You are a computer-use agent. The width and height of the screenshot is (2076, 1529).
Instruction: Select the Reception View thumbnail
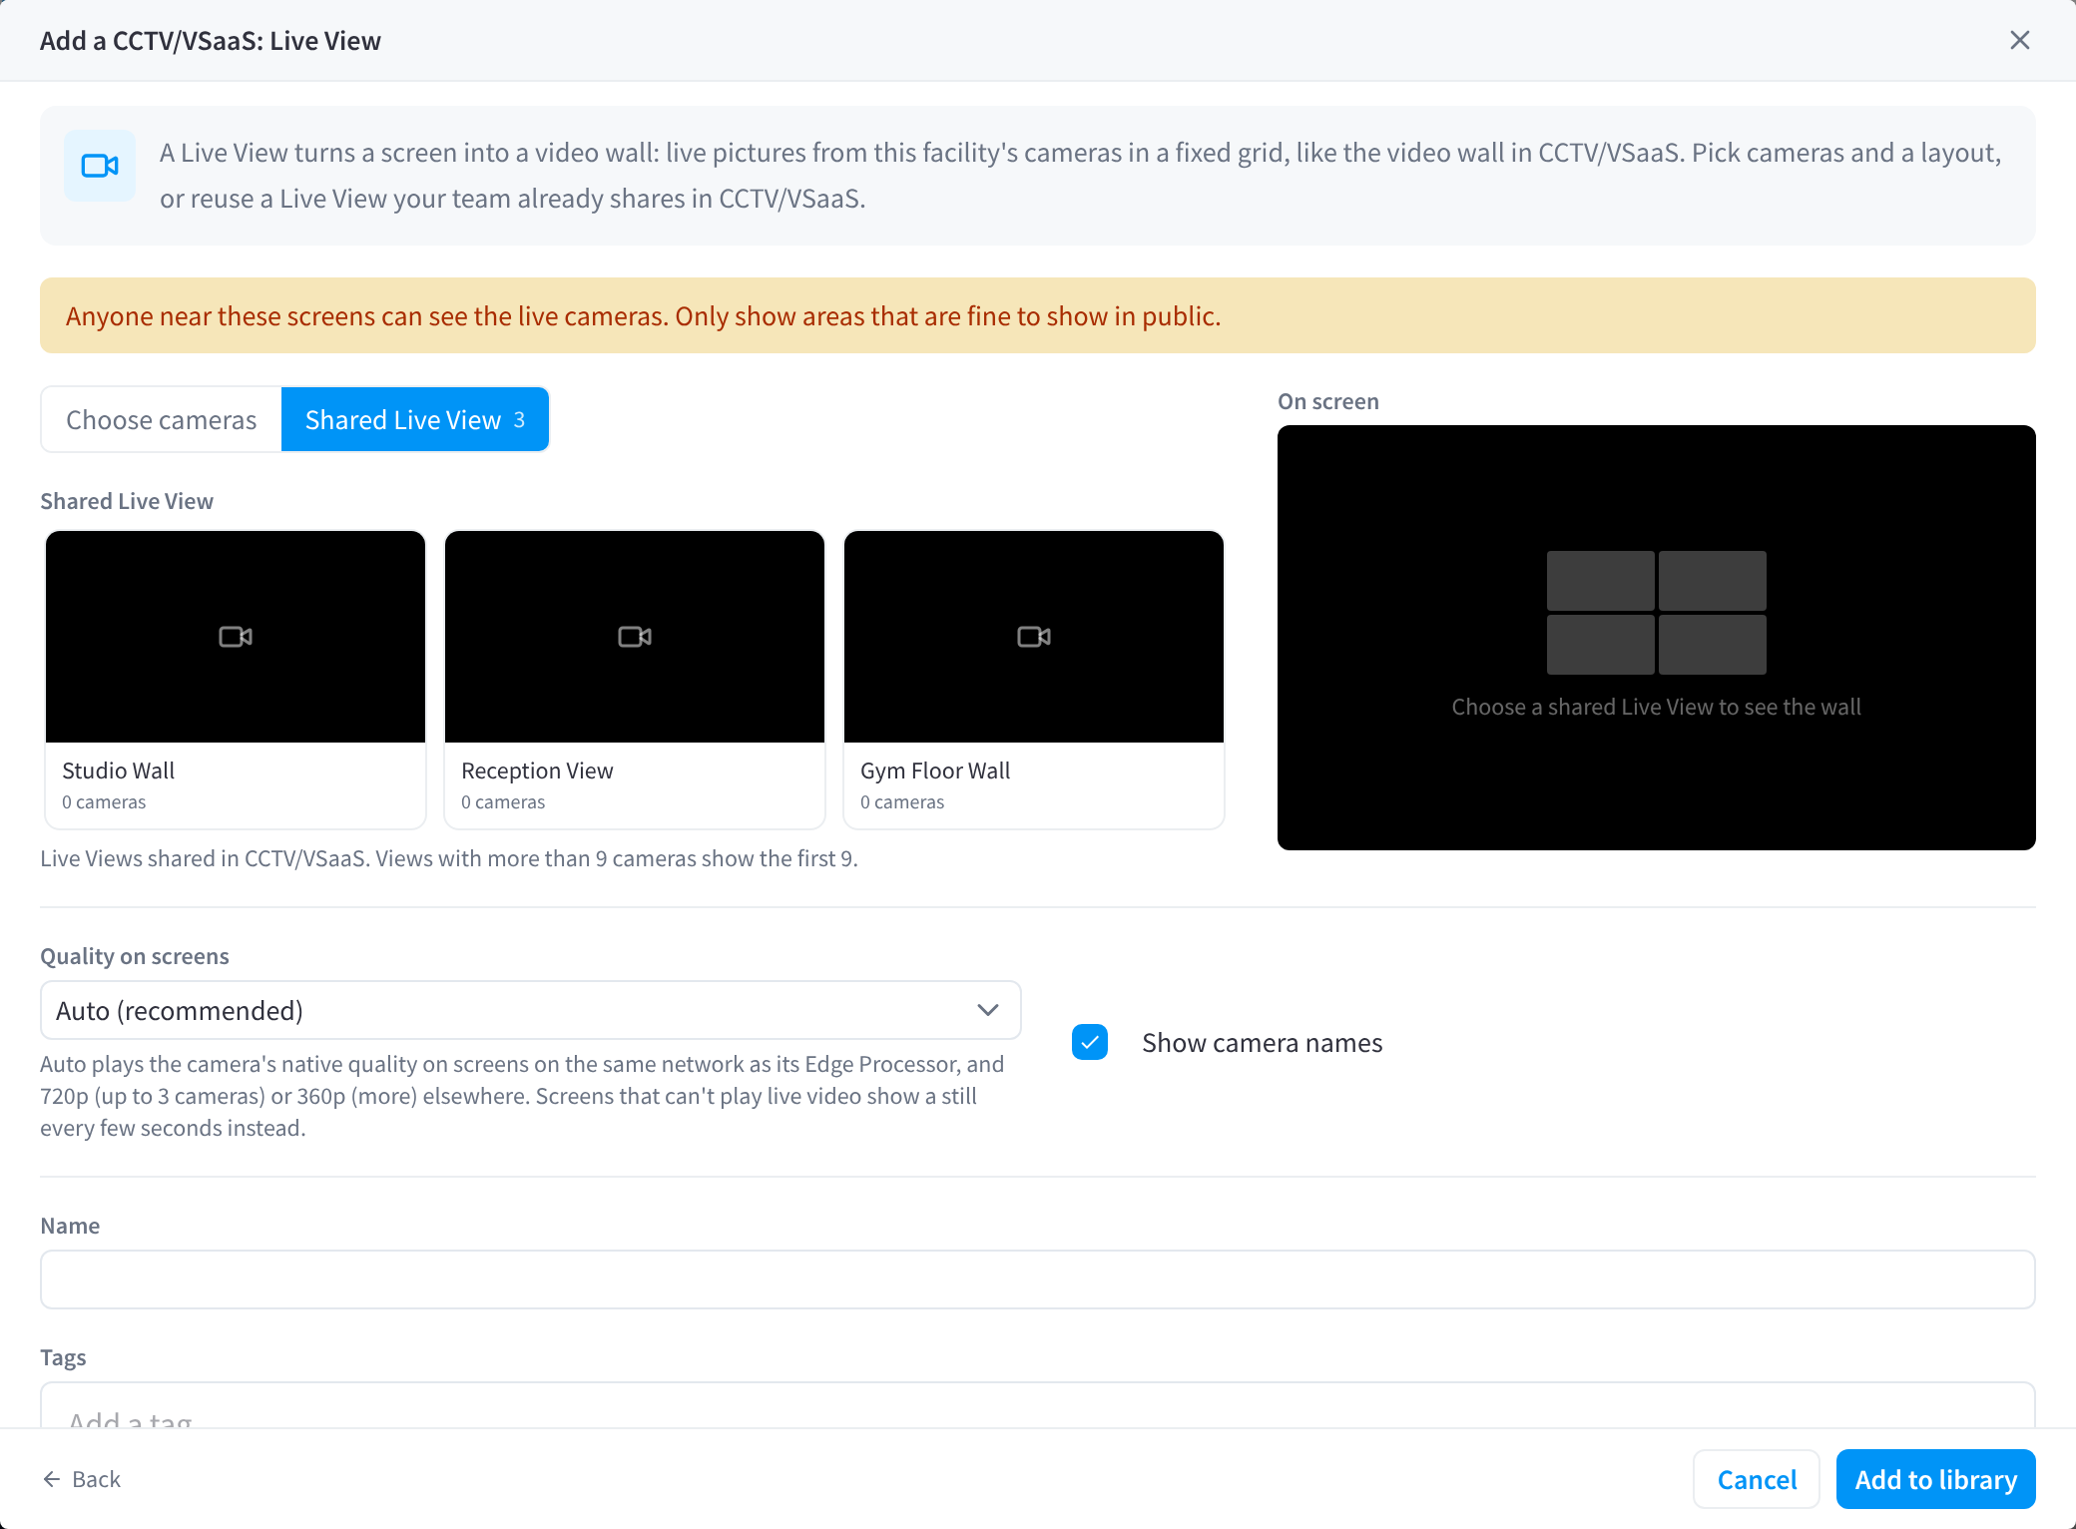635,637
